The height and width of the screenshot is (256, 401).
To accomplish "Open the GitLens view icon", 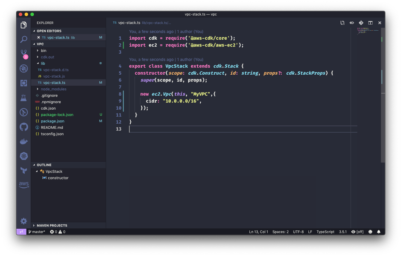I will [23, 112].
